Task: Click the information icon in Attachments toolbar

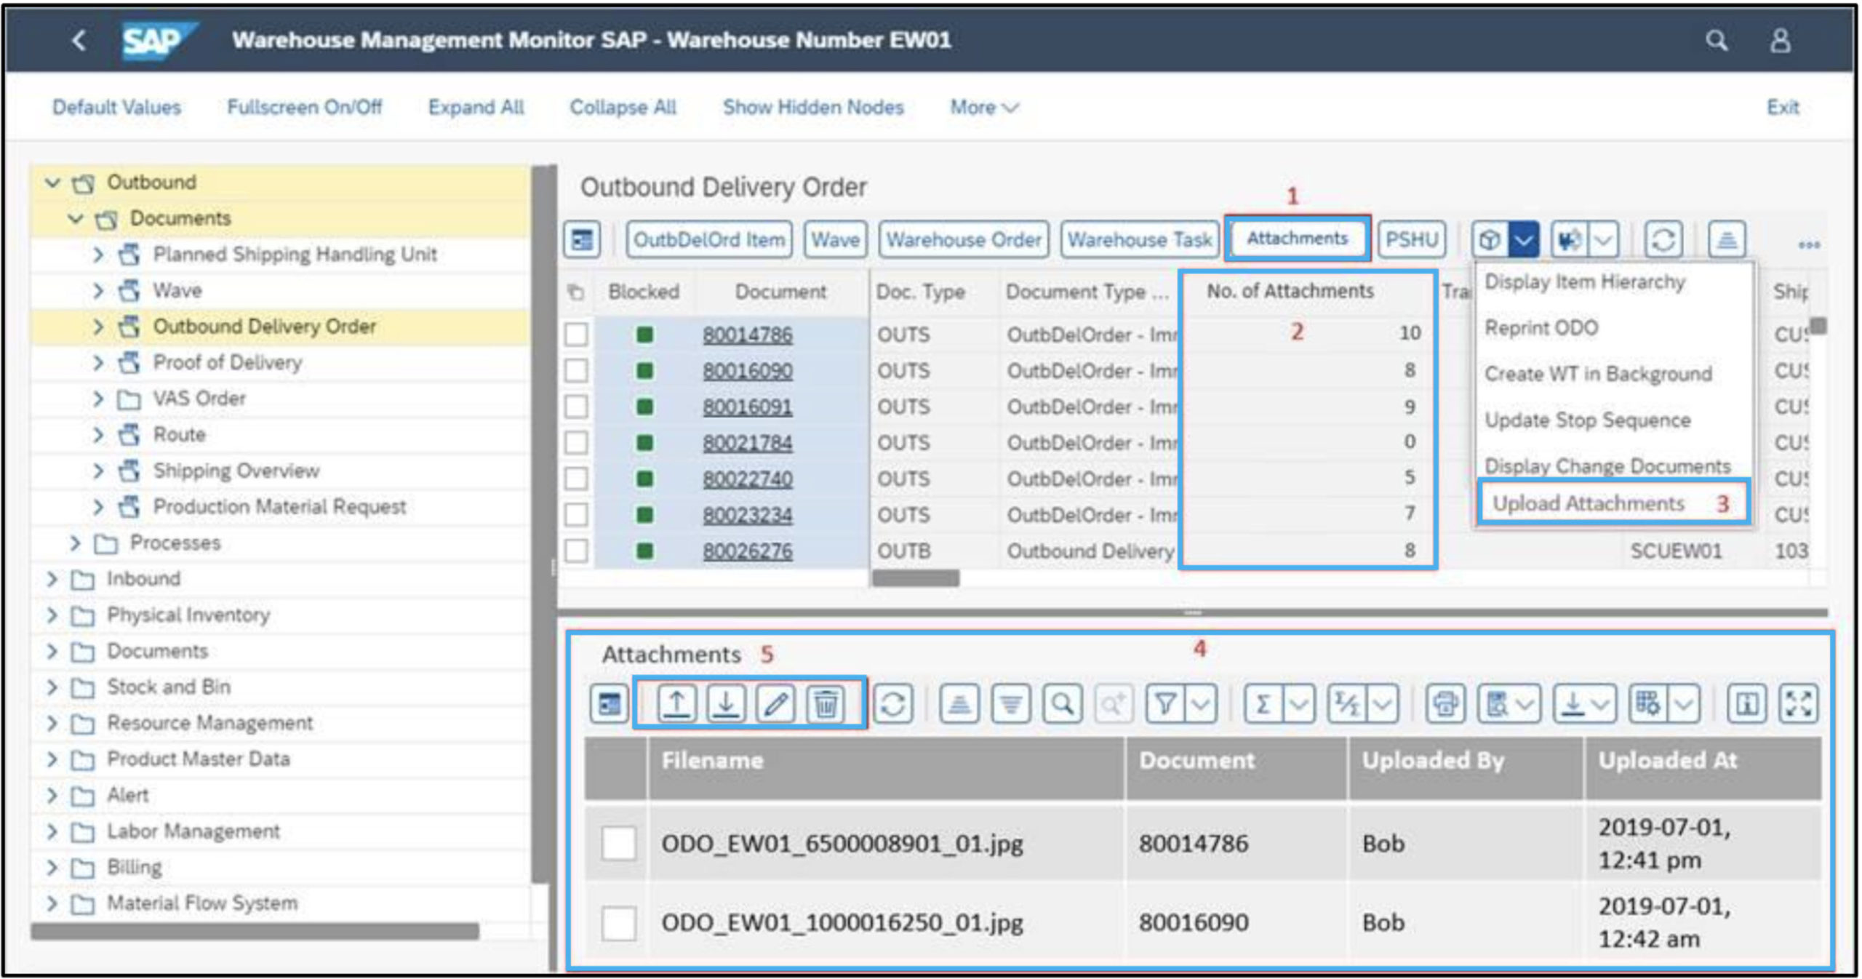Action: pyautogui.click(x=1747, y=703)
